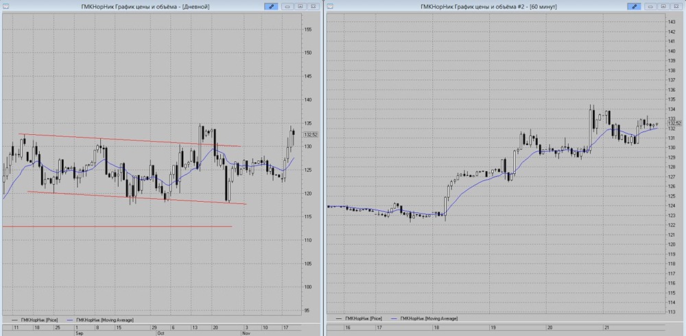The height and width of the screenshot is (336, 686).
Task: Close the 60-minute chart window
Action: point(676,7)
